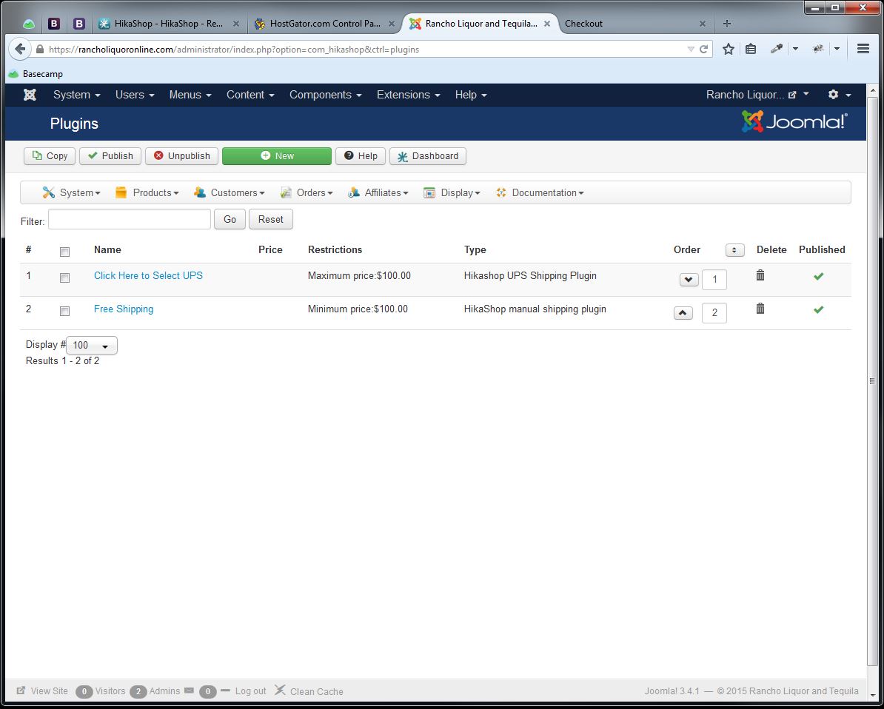884x709 pixels.
Task: Move the Free Shipping plugin up in order
Action: tap(683, 313)
